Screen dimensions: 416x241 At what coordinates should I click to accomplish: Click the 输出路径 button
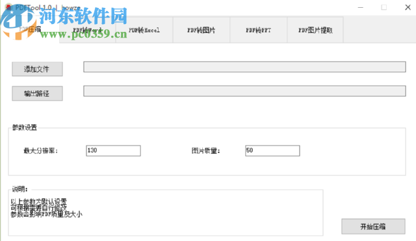click(37, 94)
